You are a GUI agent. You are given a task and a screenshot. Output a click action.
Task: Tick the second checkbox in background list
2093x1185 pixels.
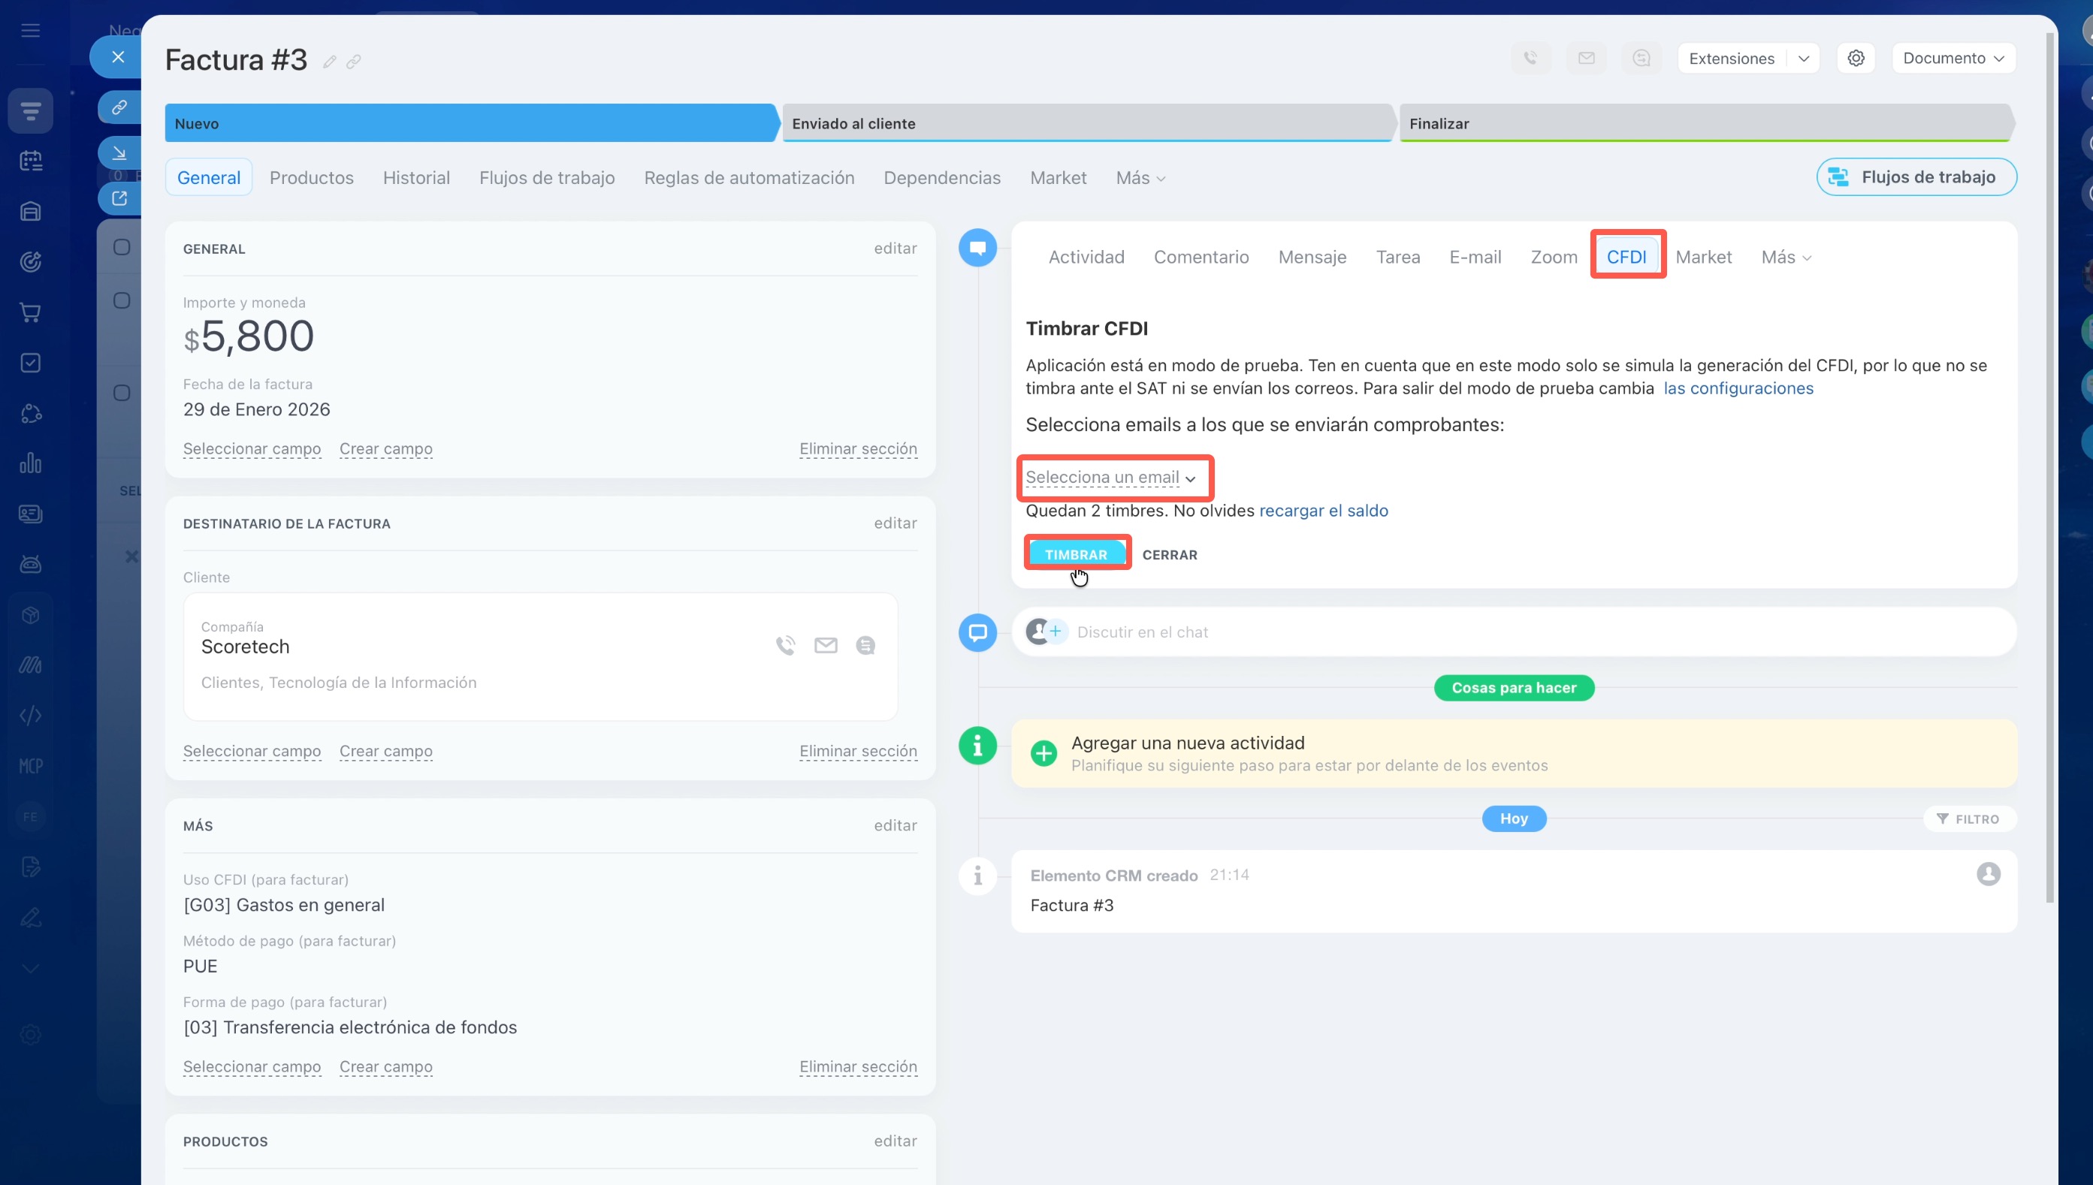pyautogui.click(x=122, y=301)
